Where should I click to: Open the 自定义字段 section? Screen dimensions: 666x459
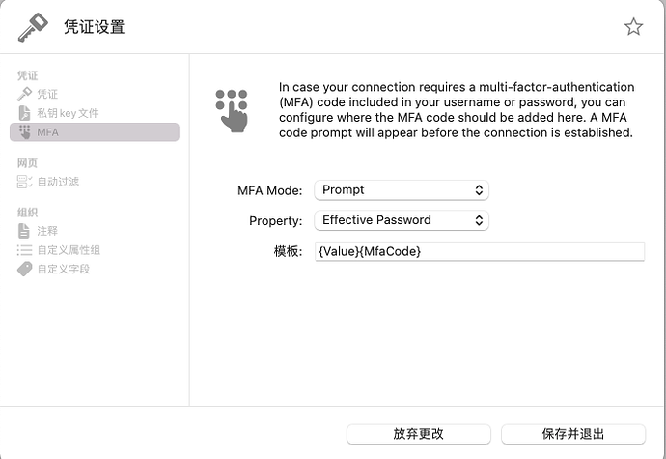click(64, 270)
